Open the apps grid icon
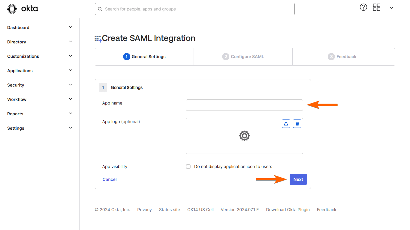The height and width of the screenshot is (230, 410). tap(377, 7)
